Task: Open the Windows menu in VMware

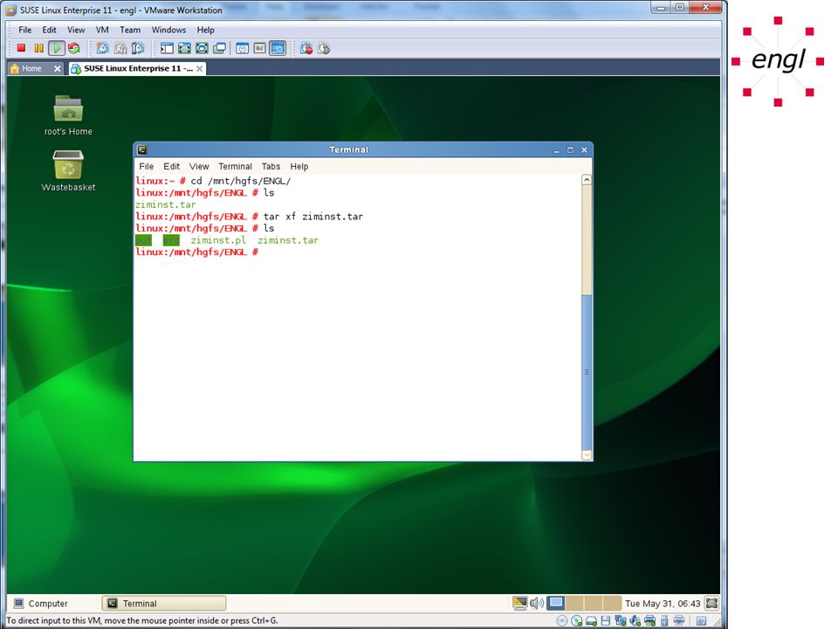Action: click(168, 30)
